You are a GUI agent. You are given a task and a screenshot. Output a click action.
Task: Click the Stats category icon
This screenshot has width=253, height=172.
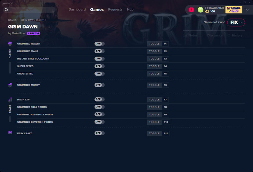pos(10,100)
